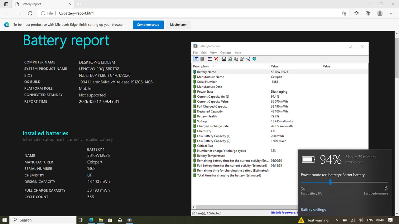Image resolution: width=399 pixels, height=224 pixels.
Task: Select the Battery Health row in BatteryInfoView
Action: (280, 116)
